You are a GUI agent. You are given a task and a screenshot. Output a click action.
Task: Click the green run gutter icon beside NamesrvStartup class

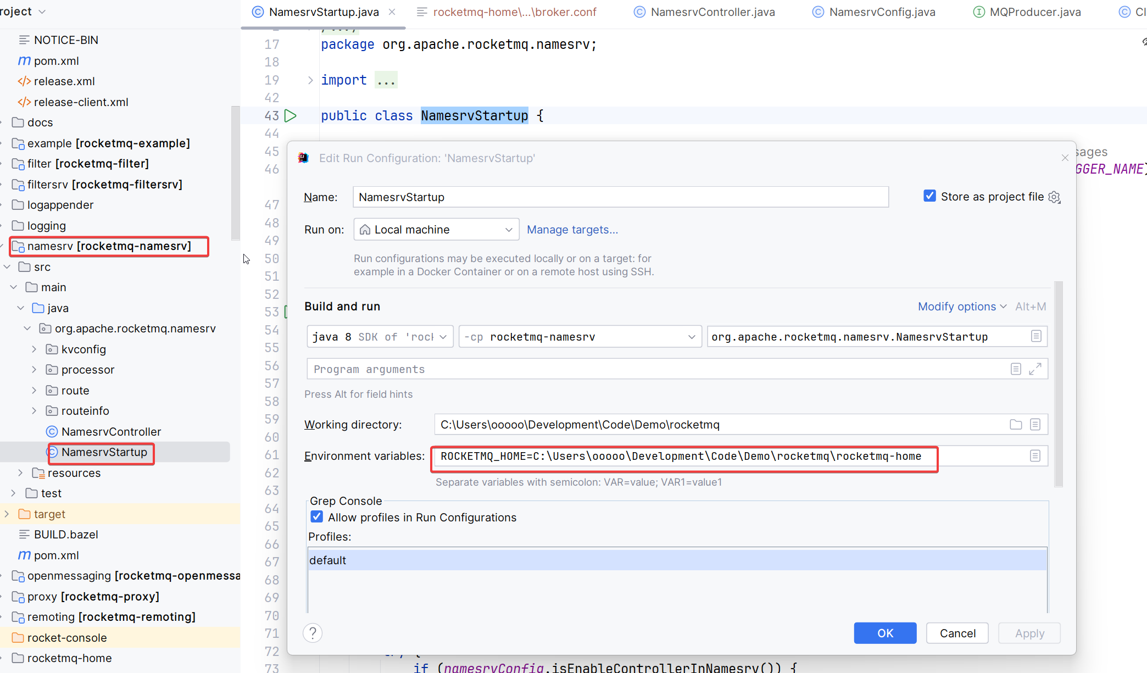(x=291, y=116)
